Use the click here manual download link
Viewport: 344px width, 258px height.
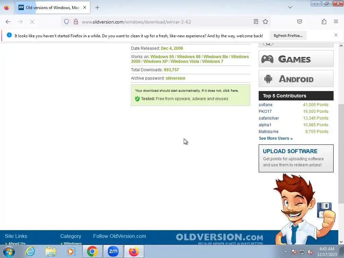pyautogui.click(x=230, y=91)
